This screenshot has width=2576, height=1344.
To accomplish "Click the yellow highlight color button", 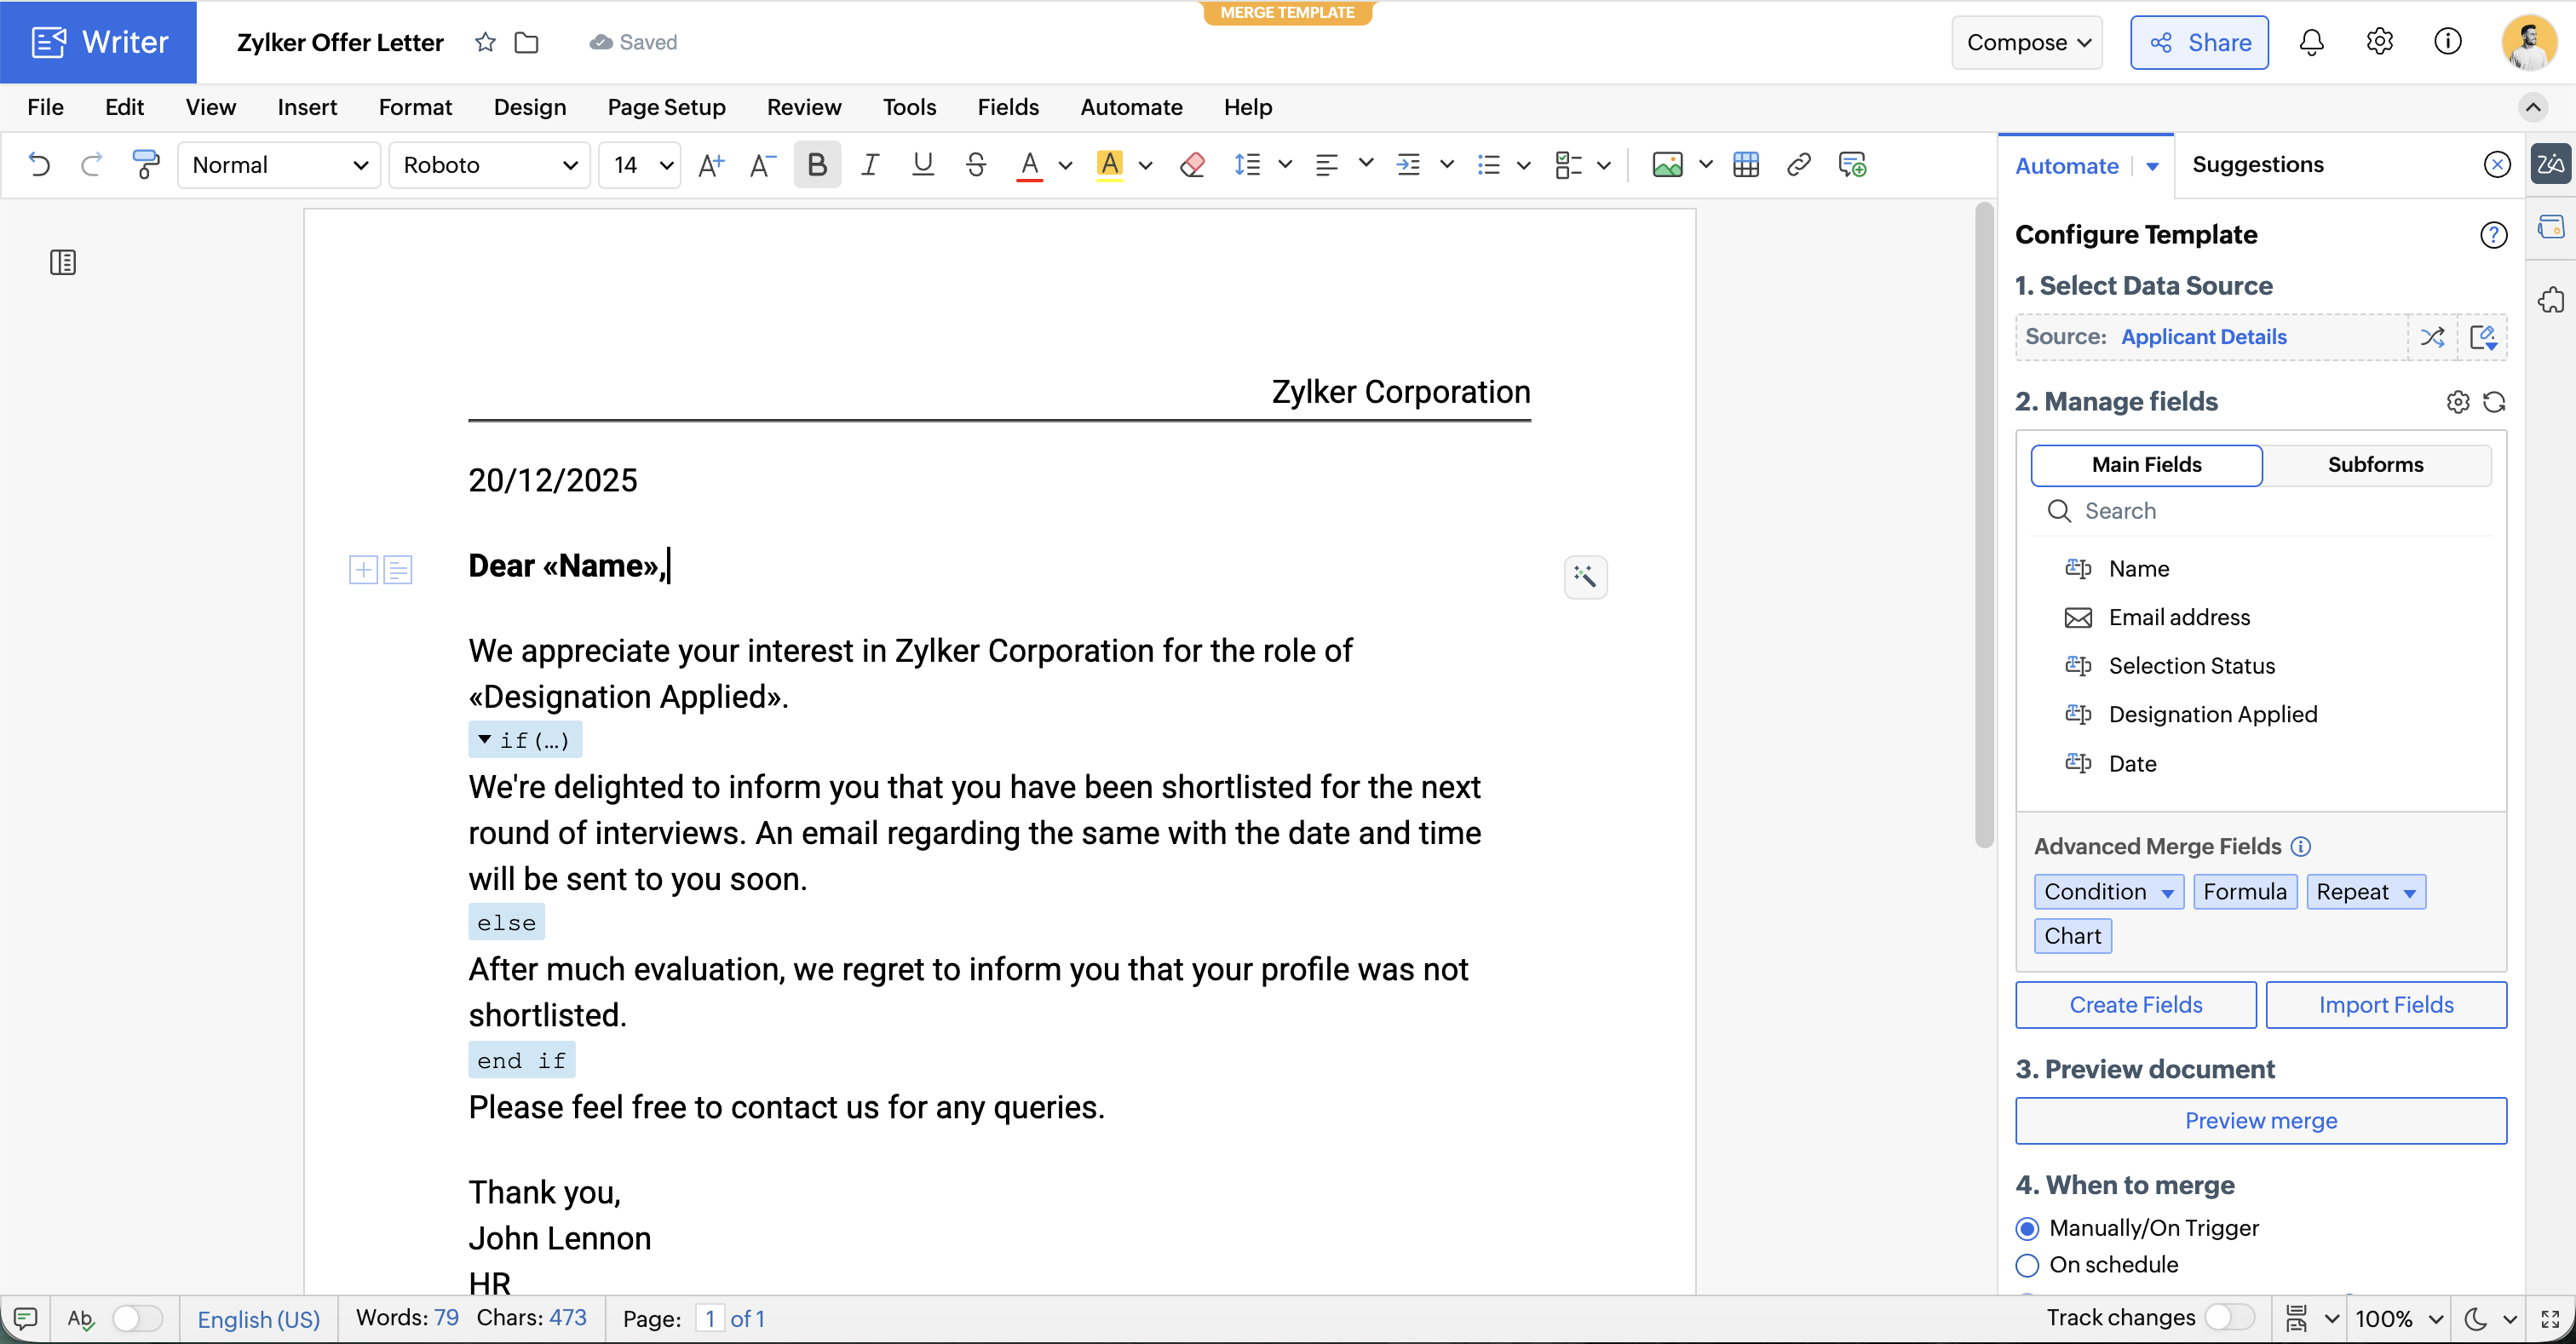I will click(x=1110, y=165).
